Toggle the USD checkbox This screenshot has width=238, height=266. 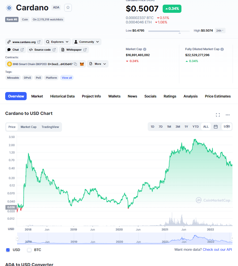(8, 250)
